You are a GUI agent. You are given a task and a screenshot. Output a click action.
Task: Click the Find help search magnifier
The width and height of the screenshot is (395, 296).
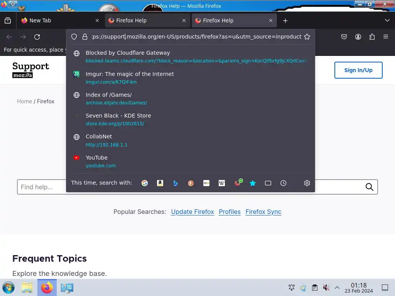point(369,187)
